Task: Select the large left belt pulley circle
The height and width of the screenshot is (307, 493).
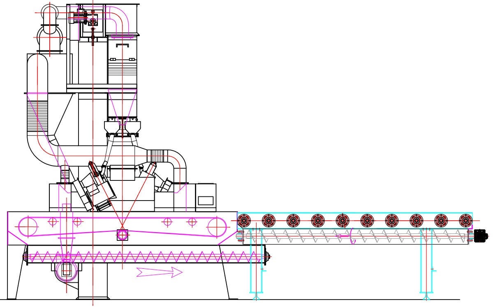Action: coord(28,227)
